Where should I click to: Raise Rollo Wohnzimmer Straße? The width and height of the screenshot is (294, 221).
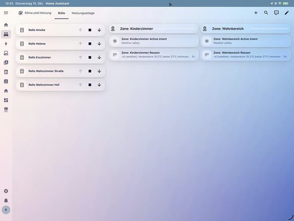coord(80,71)
